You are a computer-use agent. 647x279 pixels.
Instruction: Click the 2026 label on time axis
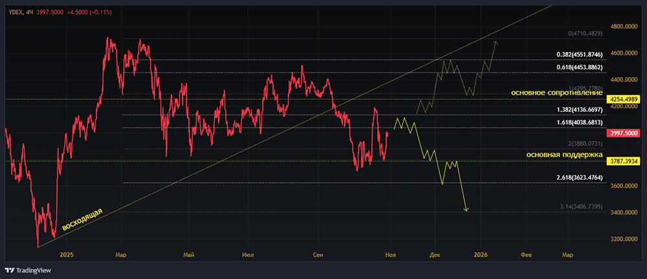[481, 256]
